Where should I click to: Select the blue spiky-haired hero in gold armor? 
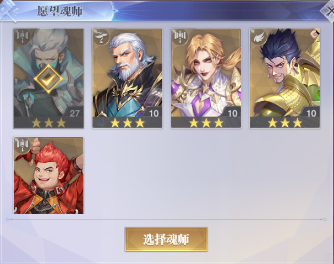click(285, 78)
